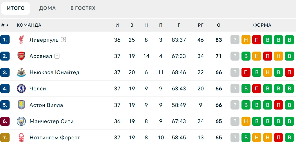Open the Челси team link
Screen dimensions: 296x144
[x=38, y=89]
